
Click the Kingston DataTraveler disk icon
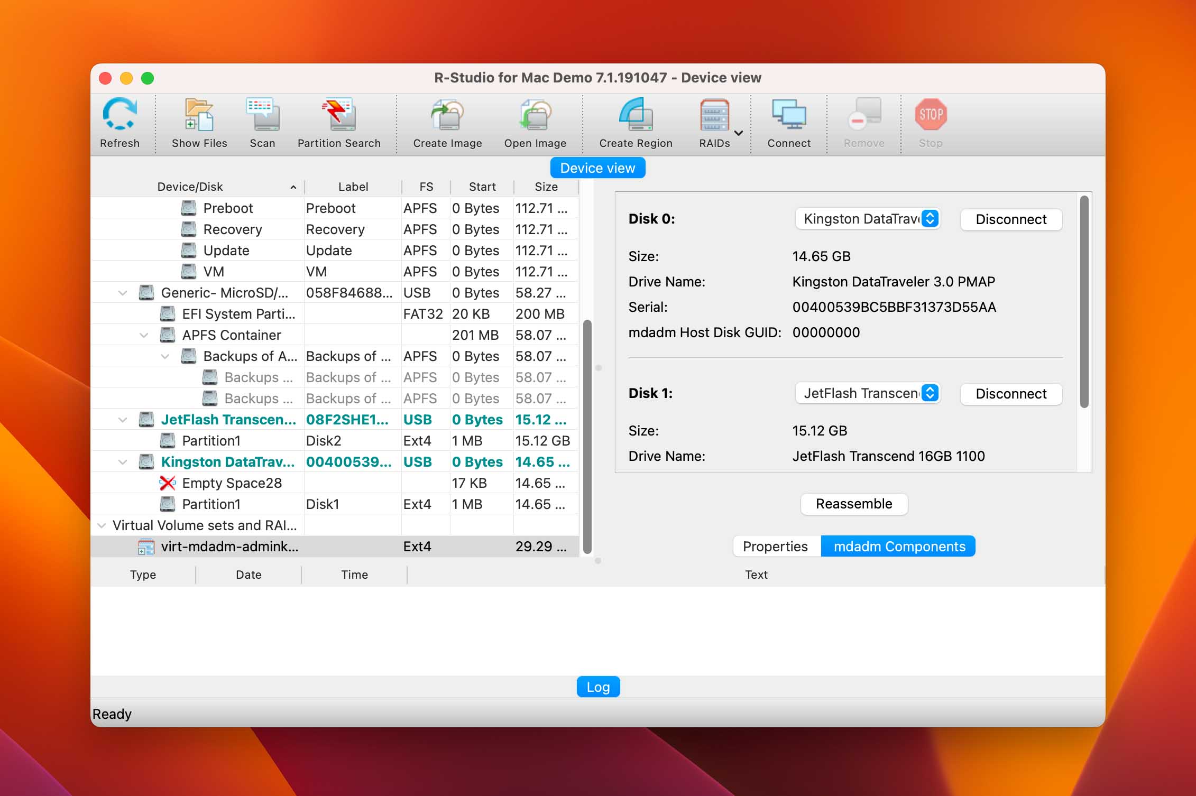pos(146,462)
